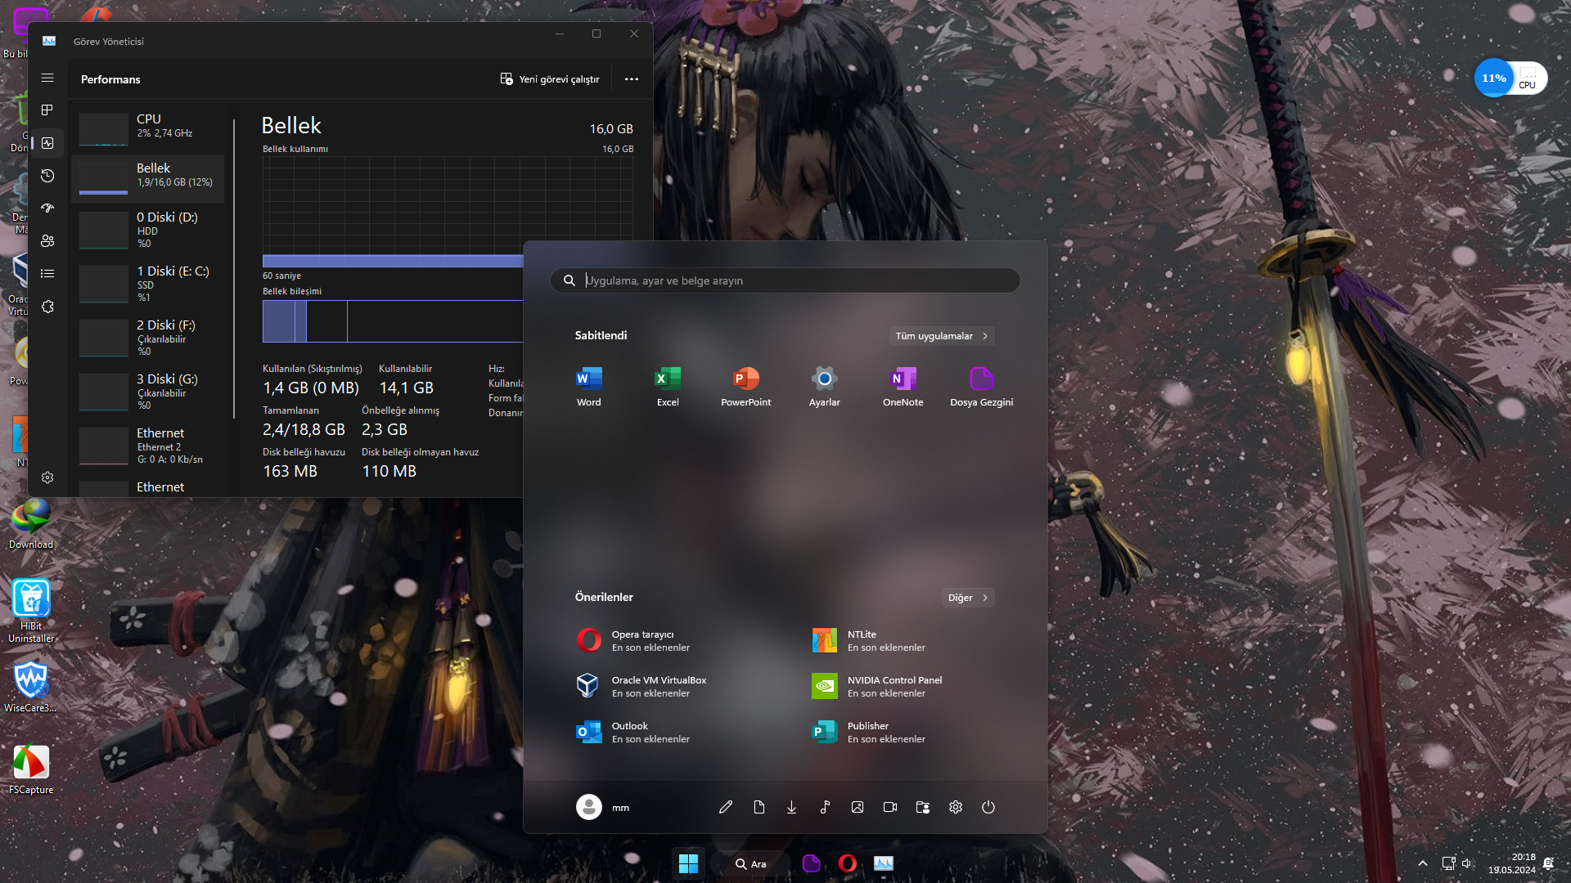
Task: Select the Ethernet 2 performance item
Action: click(x=148, y=446)
